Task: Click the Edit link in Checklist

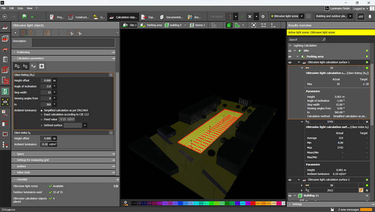Action: coord(116,186)
